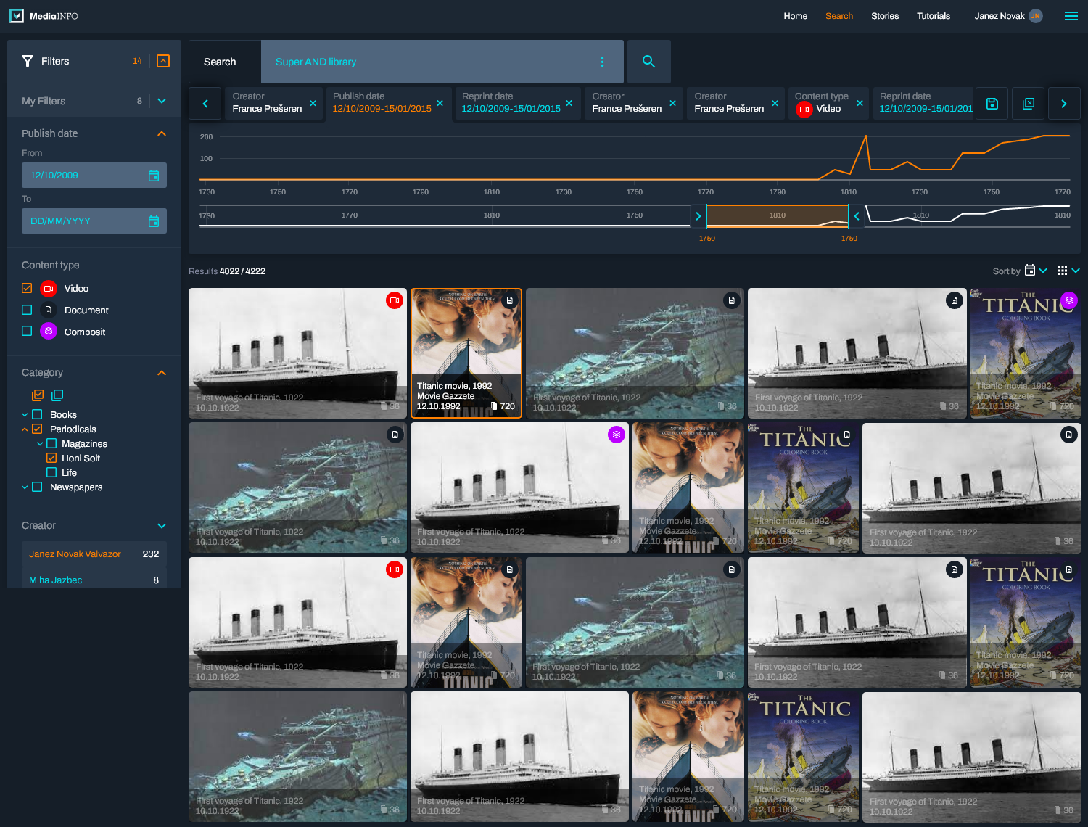Expand My Filters list
The width and height of the screenshot is (1088, 827).
[x=162, y=101]
